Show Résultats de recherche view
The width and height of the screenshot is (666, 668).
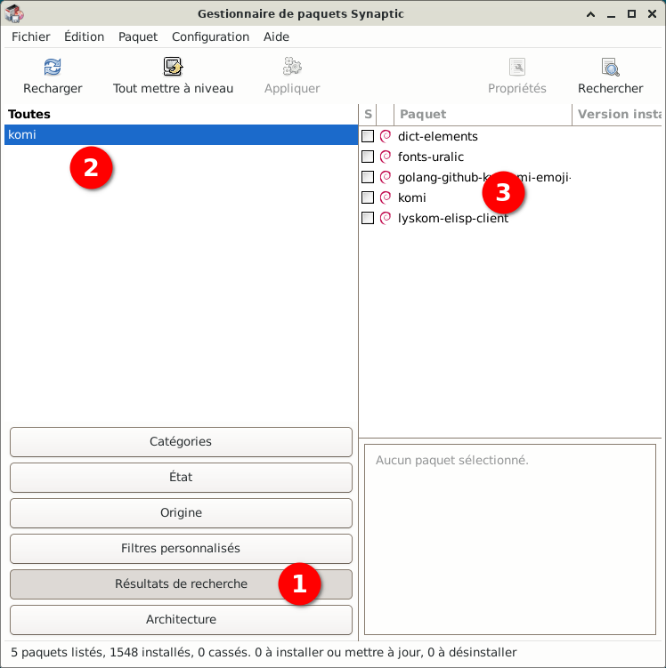[x=181, y=583]
